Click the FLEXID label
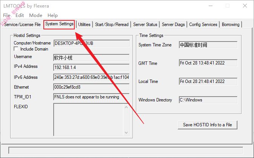254x158 pixels. pos(21,107)
